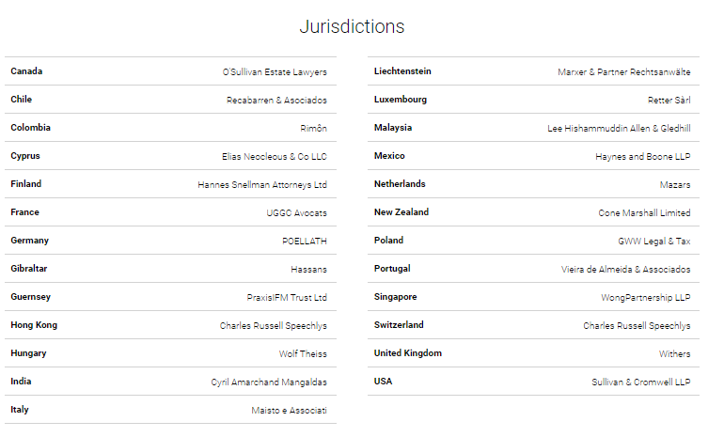Click O'Sullivan Estate Lawyers firm name
The width and height of the screenshot is (724, 437).
point(275,71)
